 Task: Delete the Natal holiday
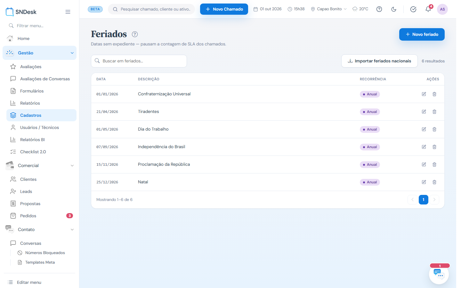[434, 182]
